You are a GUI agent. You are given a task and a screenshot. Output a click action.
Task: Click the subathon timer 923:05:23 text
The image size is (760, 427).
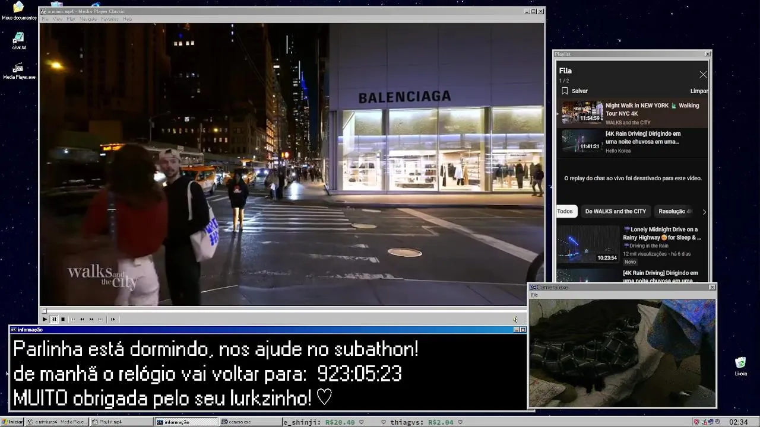point(359,374)
